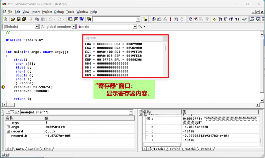
Task: Click the Paste clipboard icon
Action: point(43,19)
